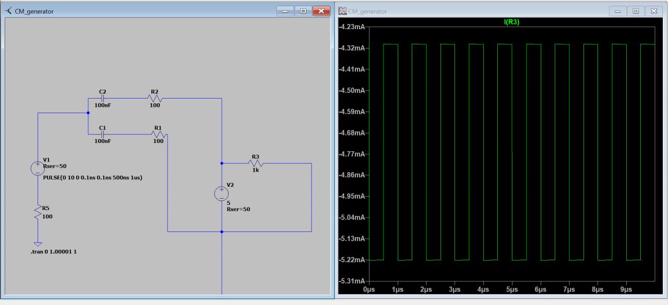Click the 9µs time axis label
The height and width of the screenshot is (305, 668).
626,289
